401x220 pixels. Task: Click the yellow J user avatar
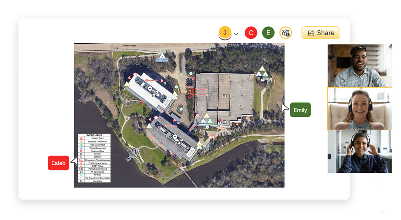225,32
